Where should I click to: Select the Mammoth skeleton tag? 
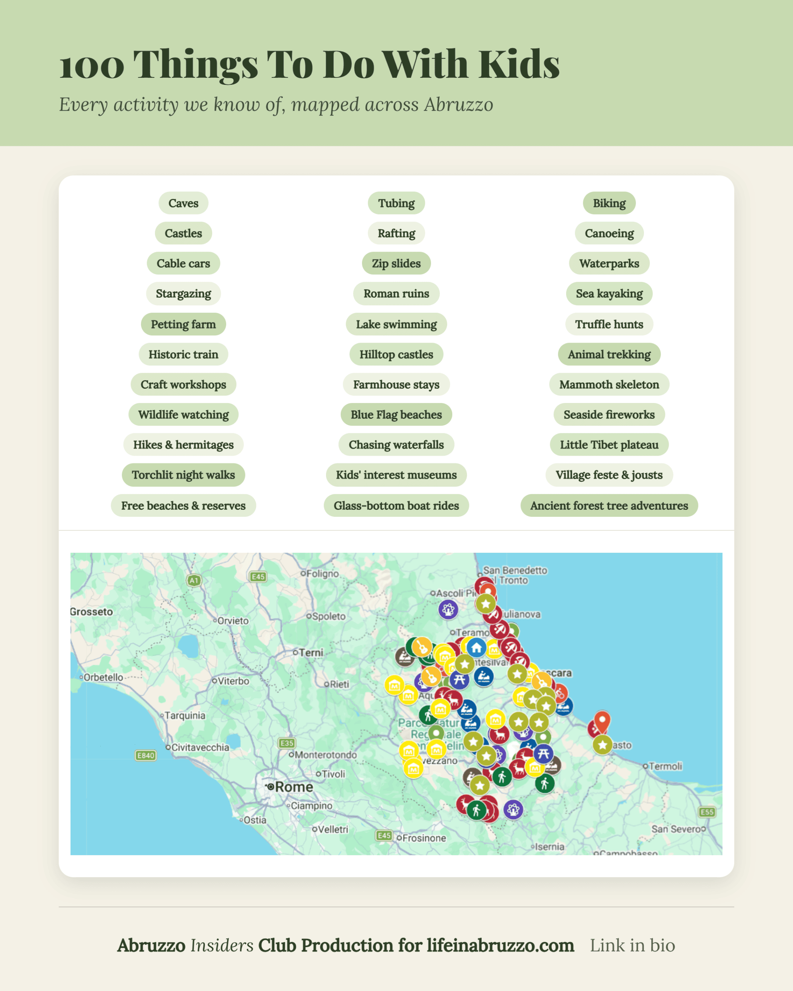(609, 384)
